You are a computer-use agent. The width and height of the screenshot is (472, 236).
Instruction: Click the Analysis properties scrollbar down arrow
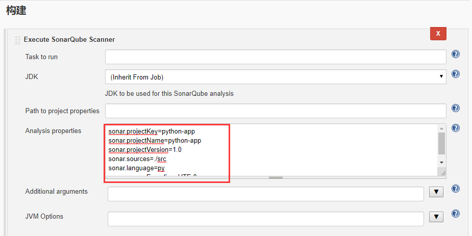coord(441,162)
